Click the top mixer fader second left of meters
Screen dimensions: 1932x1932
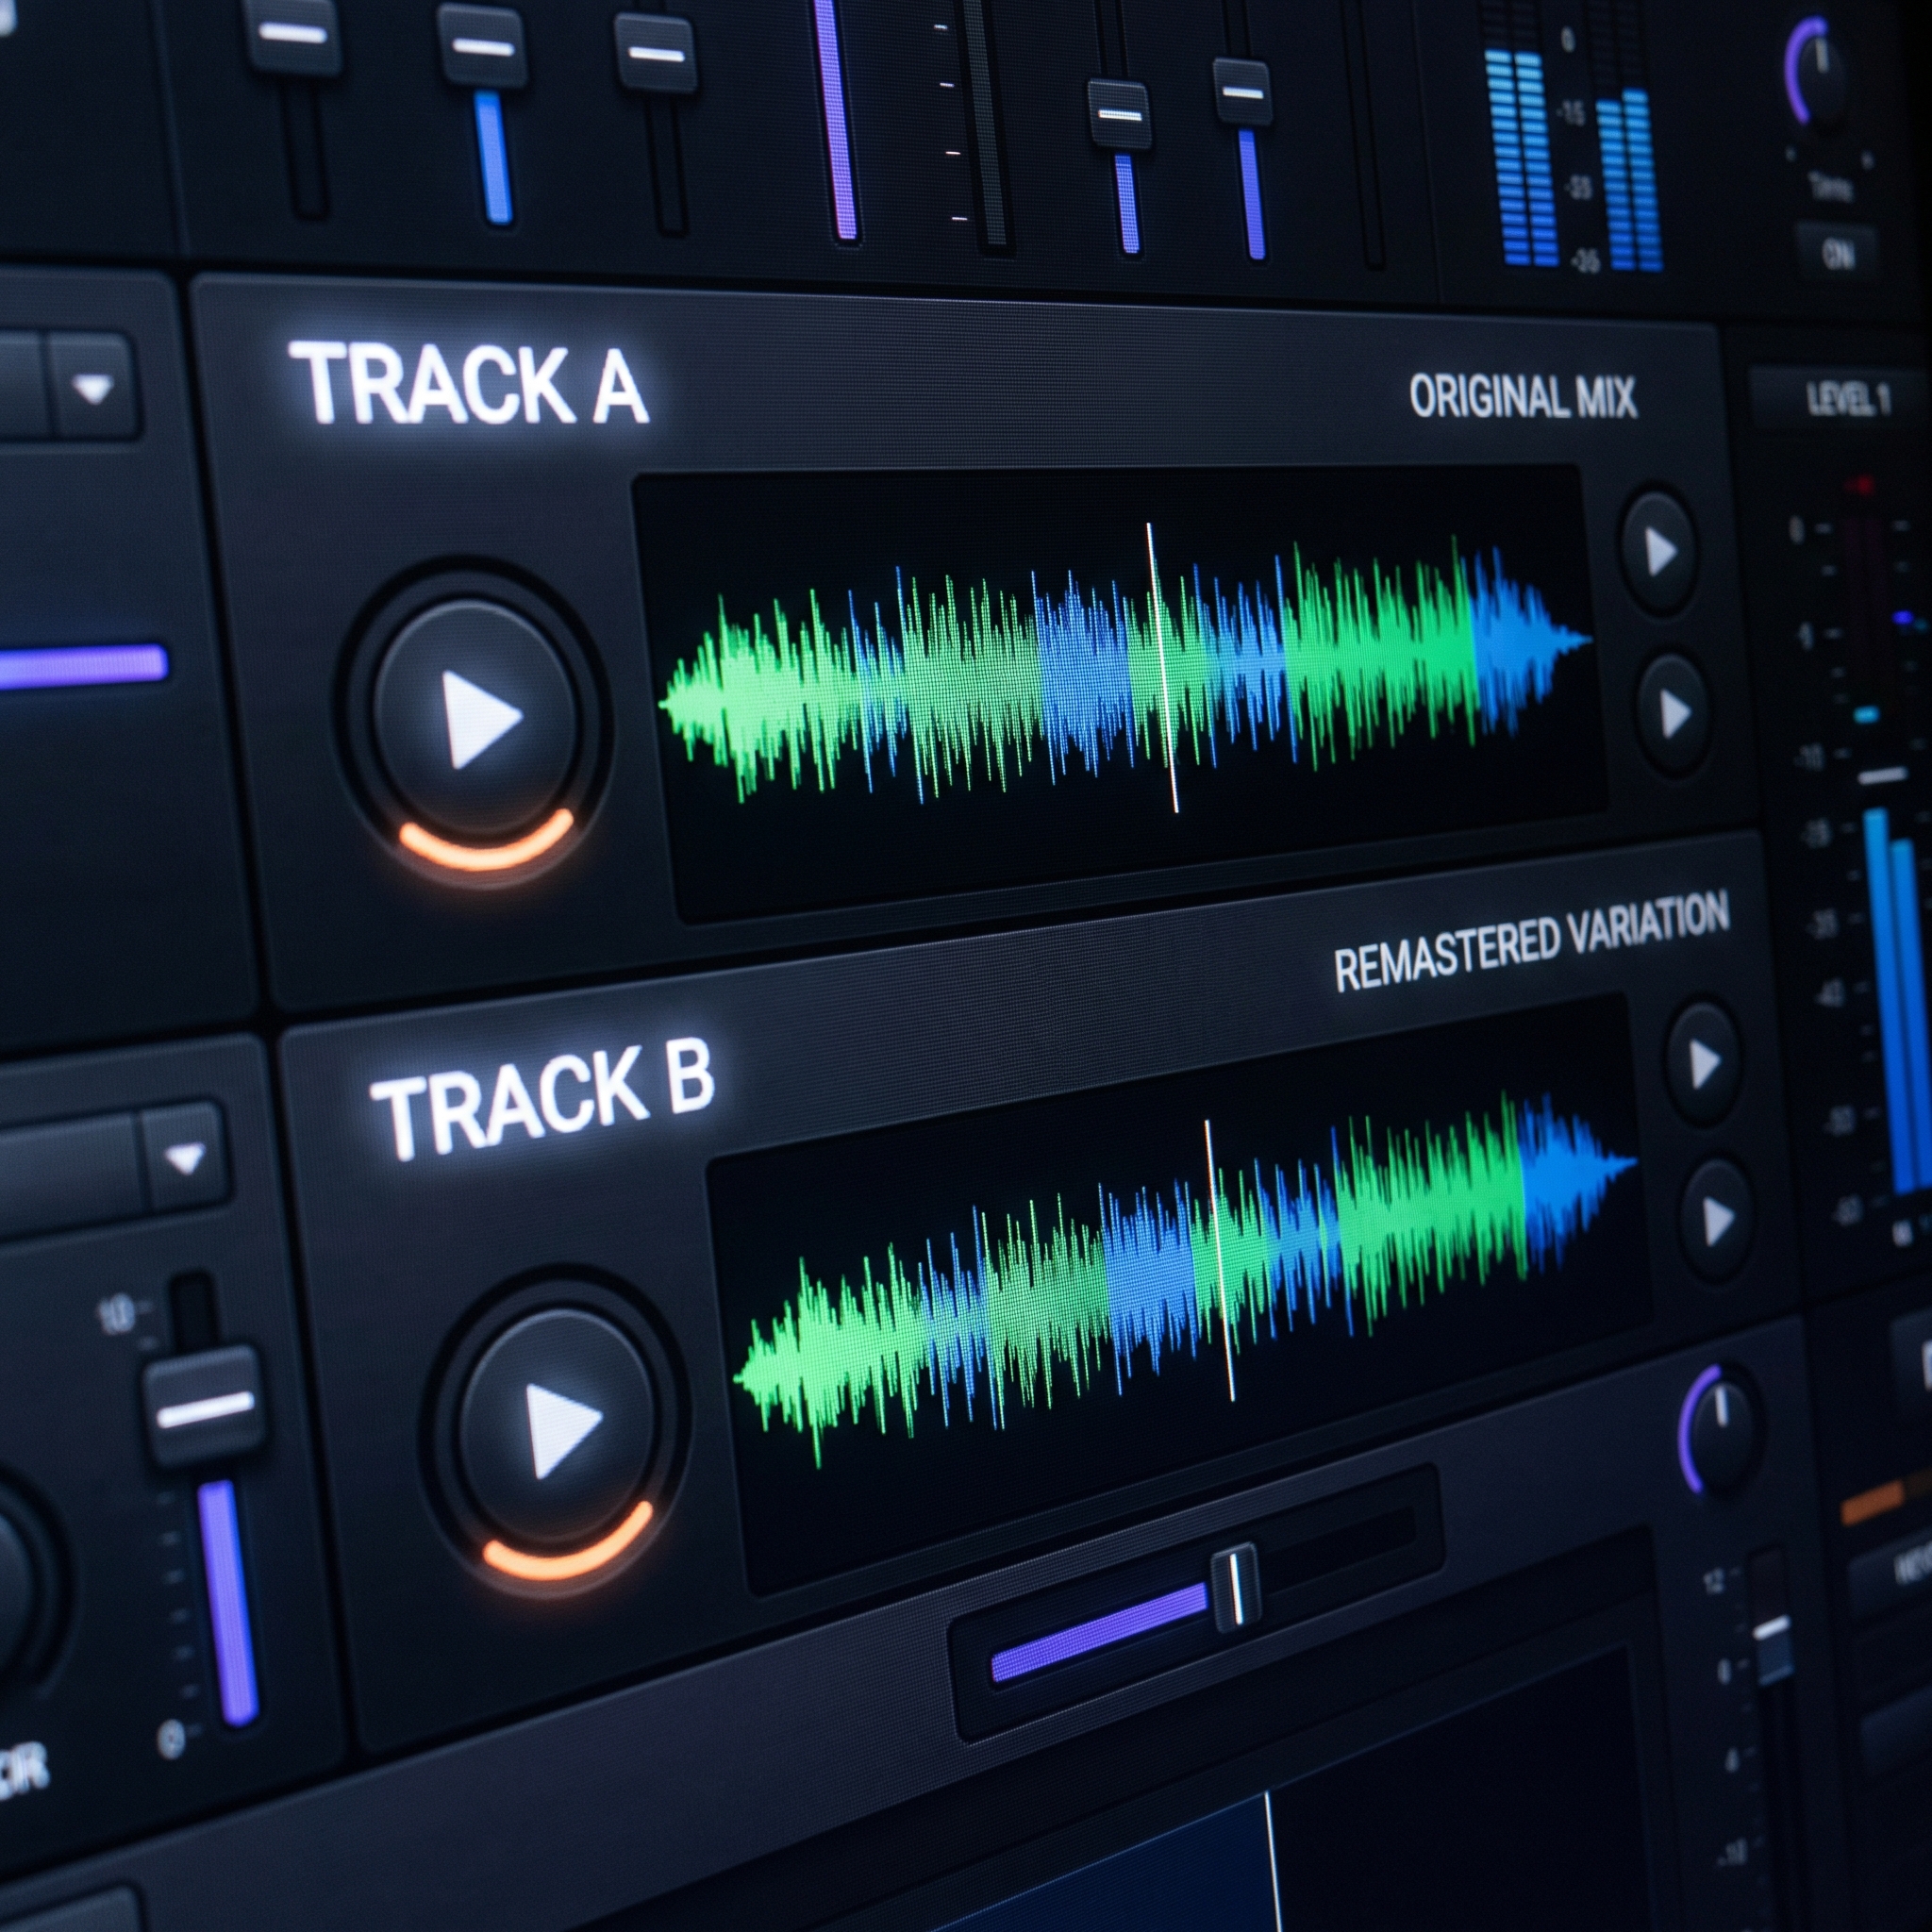point(1119,115)
